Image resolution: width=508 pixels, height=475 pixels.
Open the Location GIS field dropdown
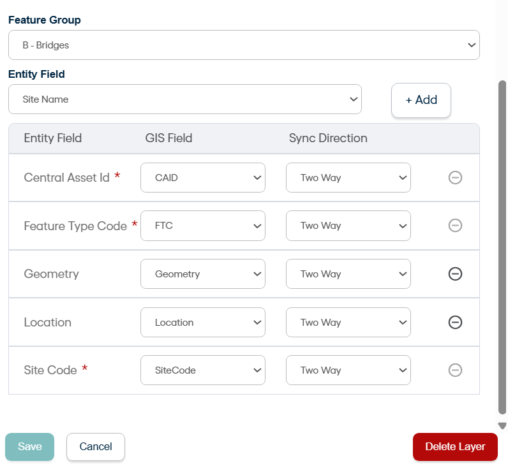coord(203,323)
